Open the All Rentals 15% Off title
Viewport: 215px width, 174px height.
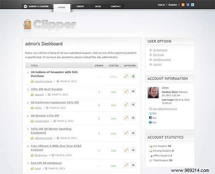pyautogui.click(x=45, y=116)
